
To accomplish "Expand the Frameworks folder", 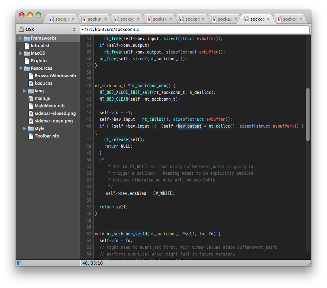I will coord(21,38).
